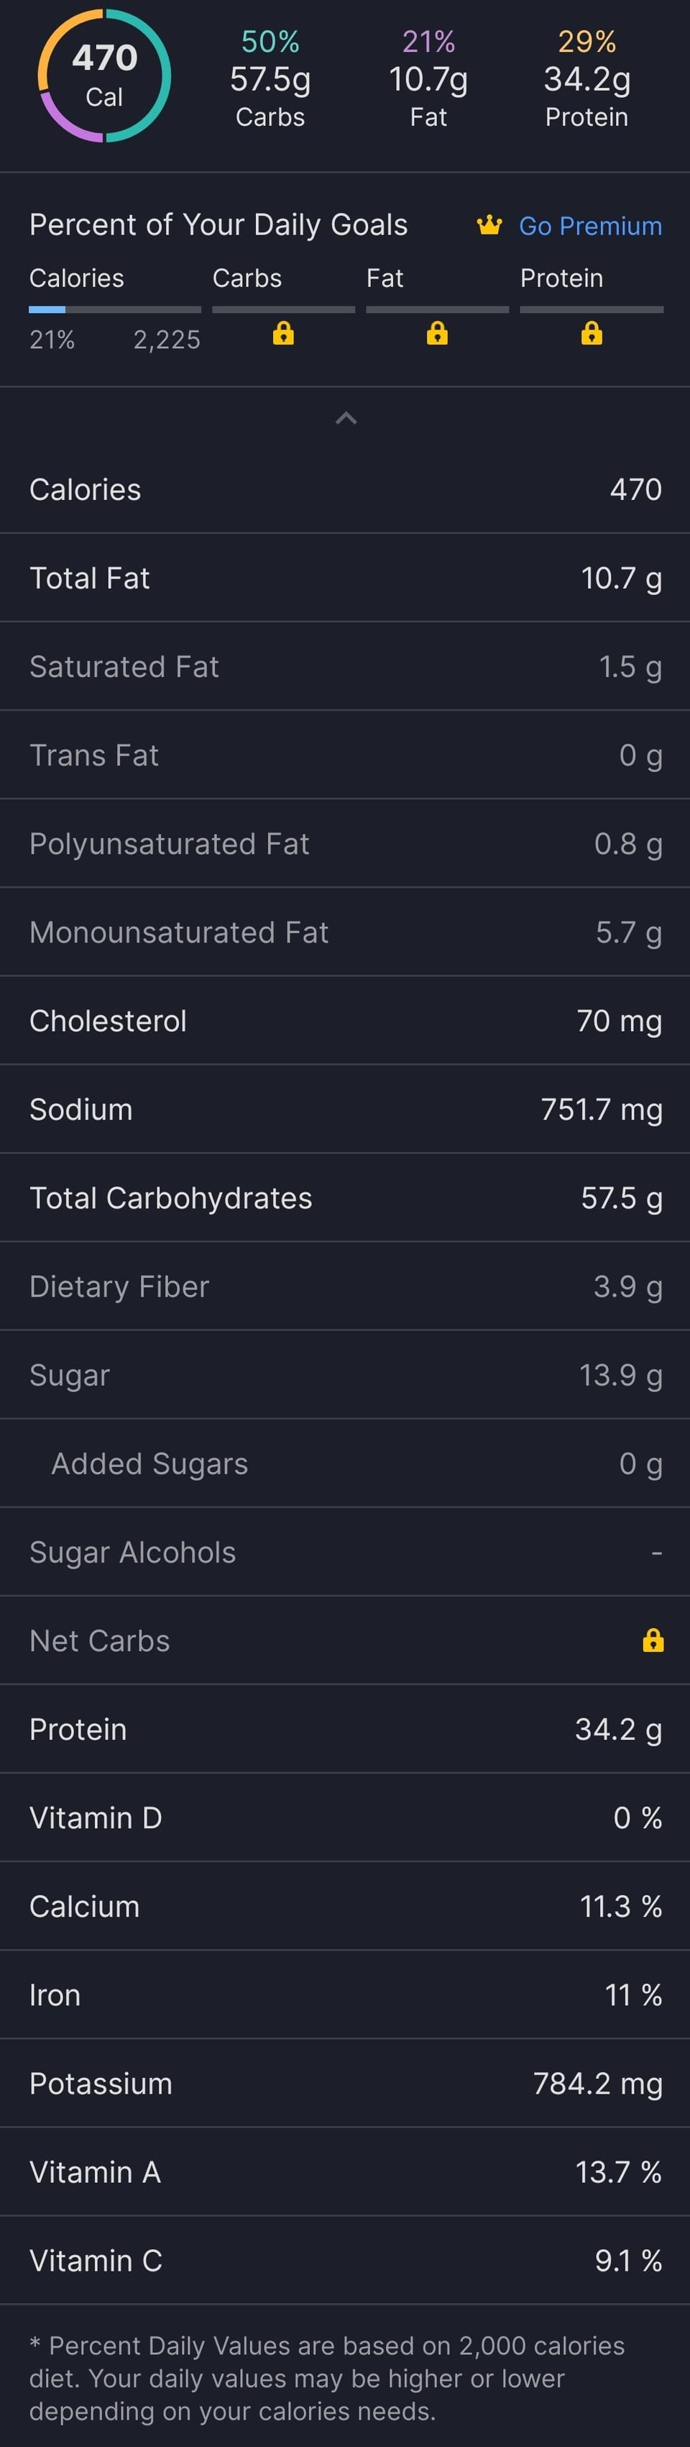Tap the Calories daily goal progress bar
Viewport: 690px width, 2447px height.
[115, 309]
